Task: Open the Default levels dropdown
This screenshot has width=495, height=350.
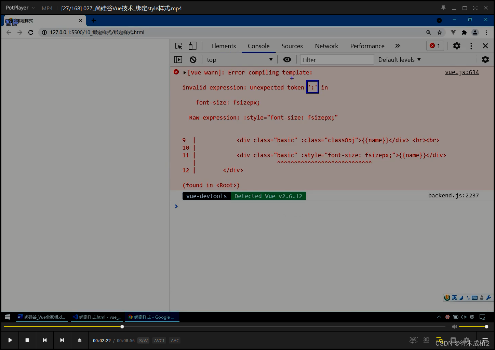Action: pyautogui.click(x=400, y=60)
